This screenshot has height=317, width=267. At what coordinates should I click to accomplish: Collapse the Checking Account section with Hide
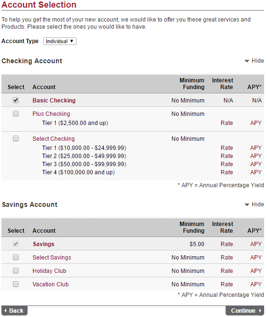pyautogui.click(x=254, y=61)
